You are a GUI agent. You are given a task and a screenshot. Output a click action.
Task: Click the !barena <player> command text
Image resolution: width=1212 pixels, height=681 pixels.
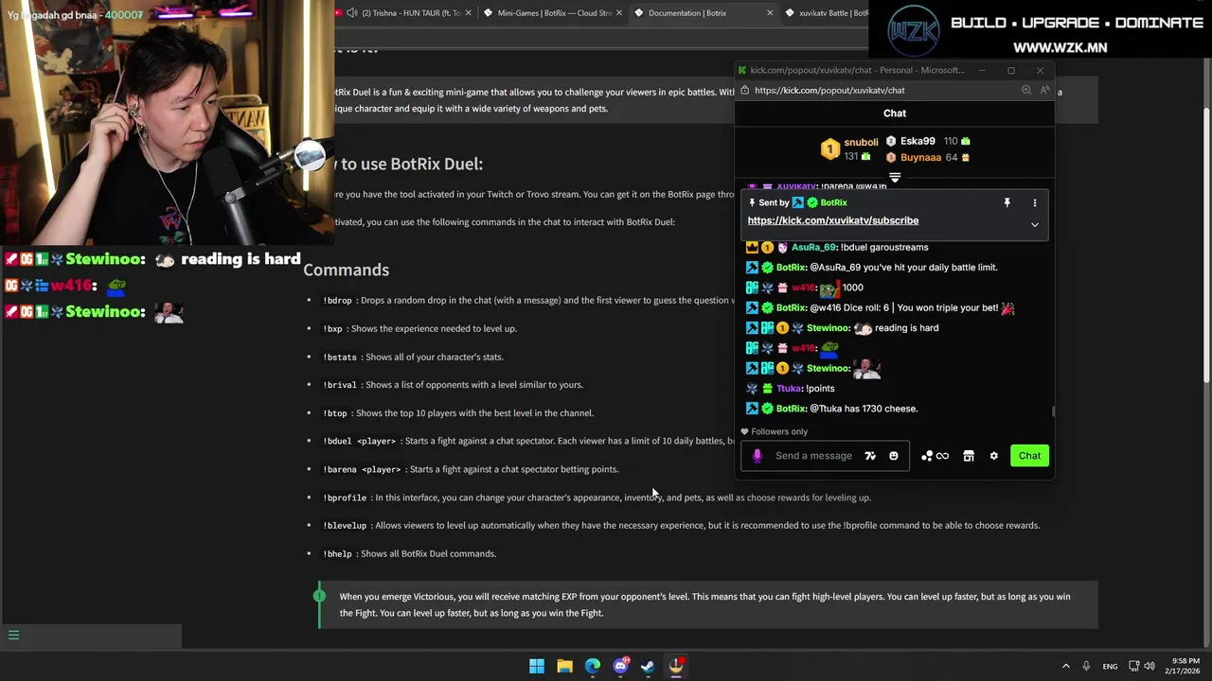(362, 469)
